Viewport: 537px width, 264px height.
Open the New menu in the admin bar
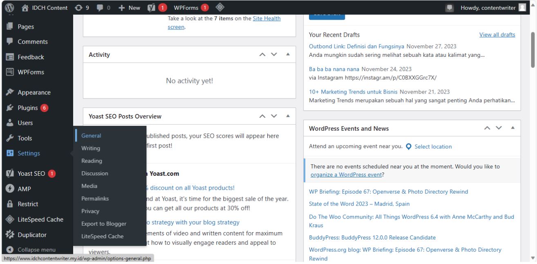click(x=129, y=7)
